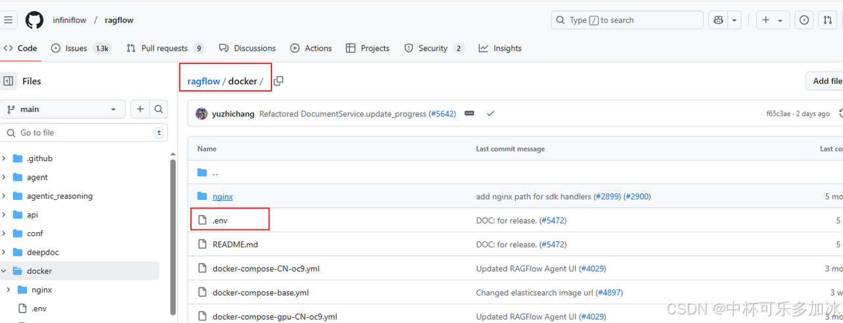Switch to the Actions tab
The image size is (843, 323).
pyautogui.click(x=311, y=48)
